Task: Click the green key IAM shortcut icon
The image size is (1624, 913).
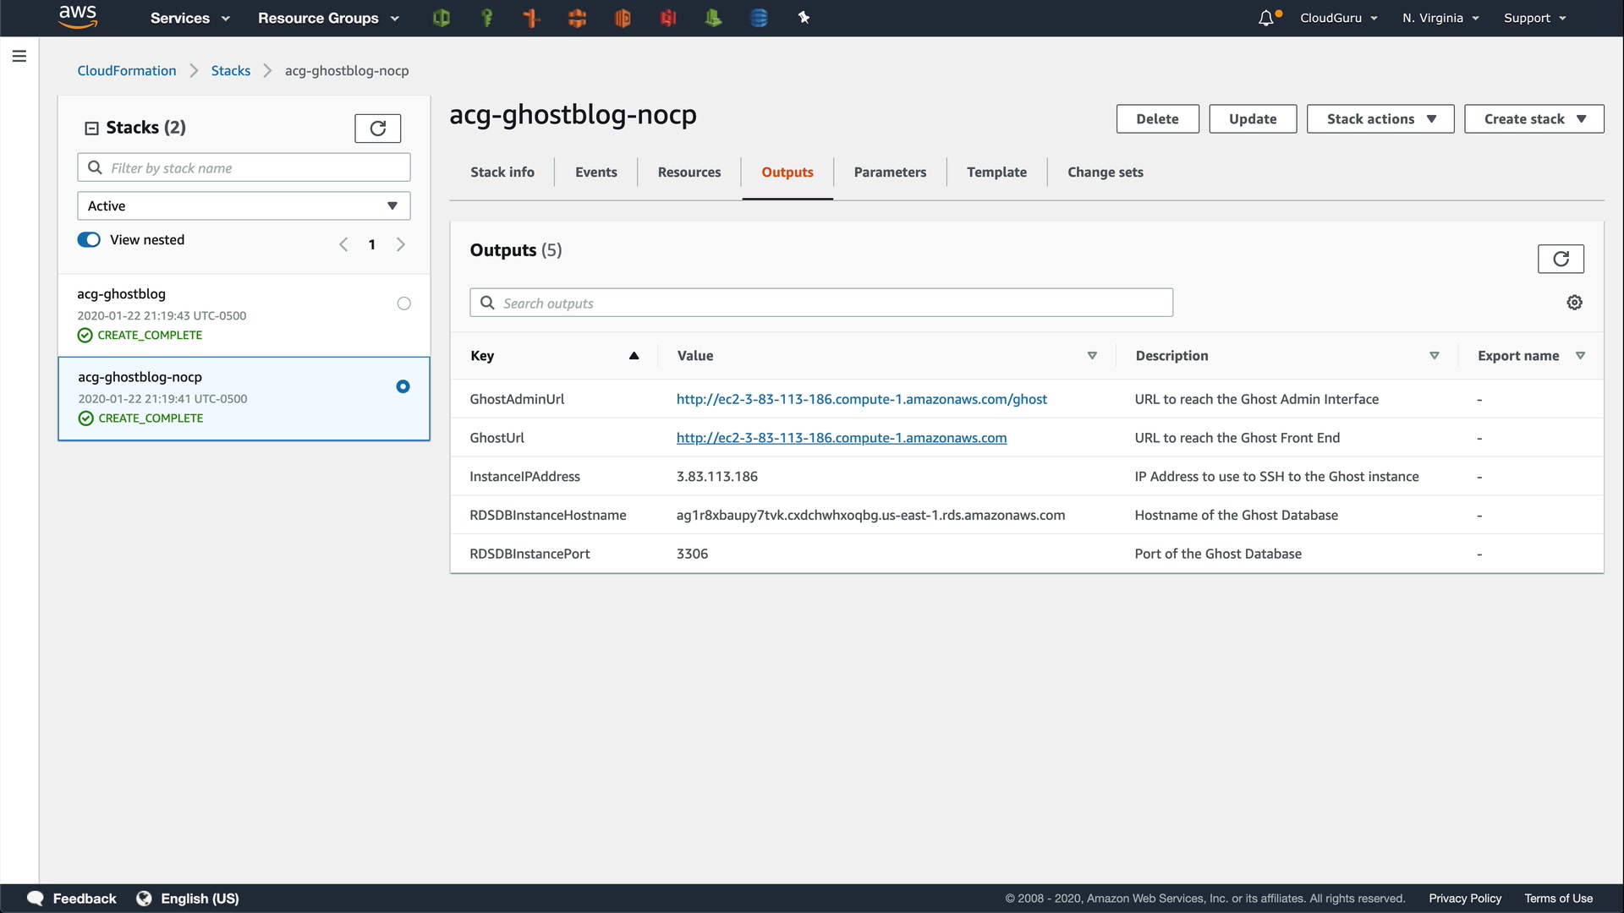Action: click(x=486, y=18)
